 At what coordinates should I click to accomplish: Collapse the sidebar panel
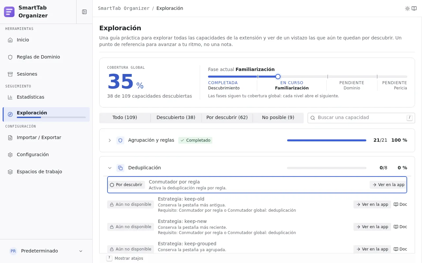[x=84, y=12]
